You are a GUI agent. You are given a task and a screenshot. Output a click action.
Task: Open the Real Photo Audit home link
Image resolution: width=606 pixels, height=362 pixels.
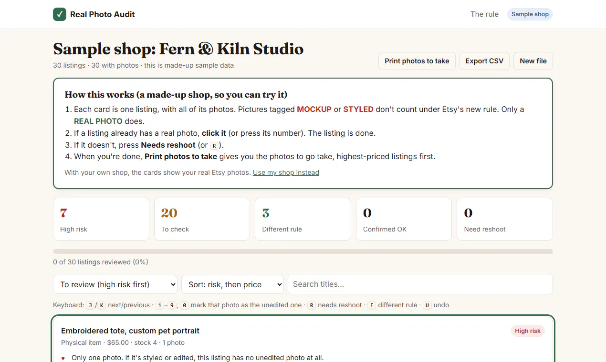coord(94,14)
